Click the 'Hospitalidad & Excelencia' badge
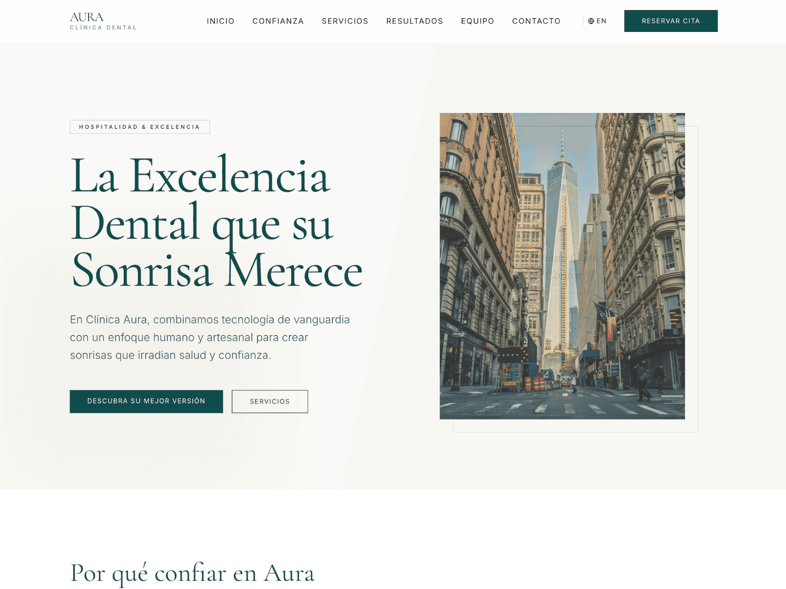 click(139, 127)
